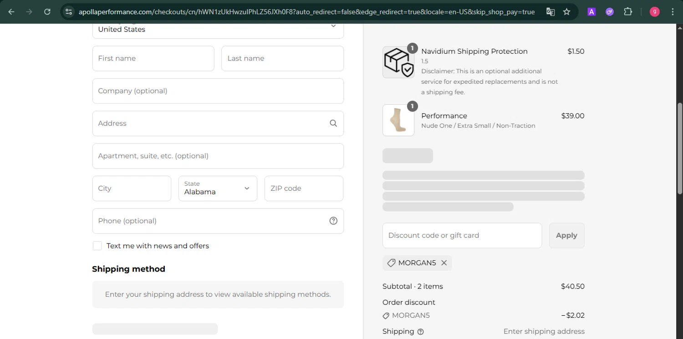Open the country dropdown showing United States
Screen dimensions: 683x339
tap(218, 29)
